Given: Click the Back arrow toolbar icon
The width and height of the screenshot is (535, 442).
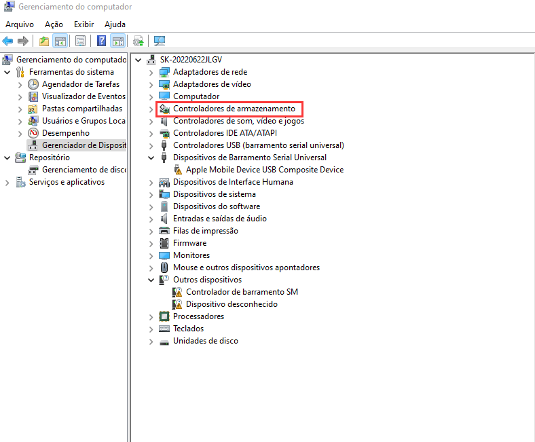Looking at the screenshot, I should pos(7,41).
